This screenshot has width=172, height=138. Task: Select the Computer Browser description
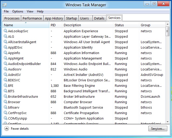[78, 102]
